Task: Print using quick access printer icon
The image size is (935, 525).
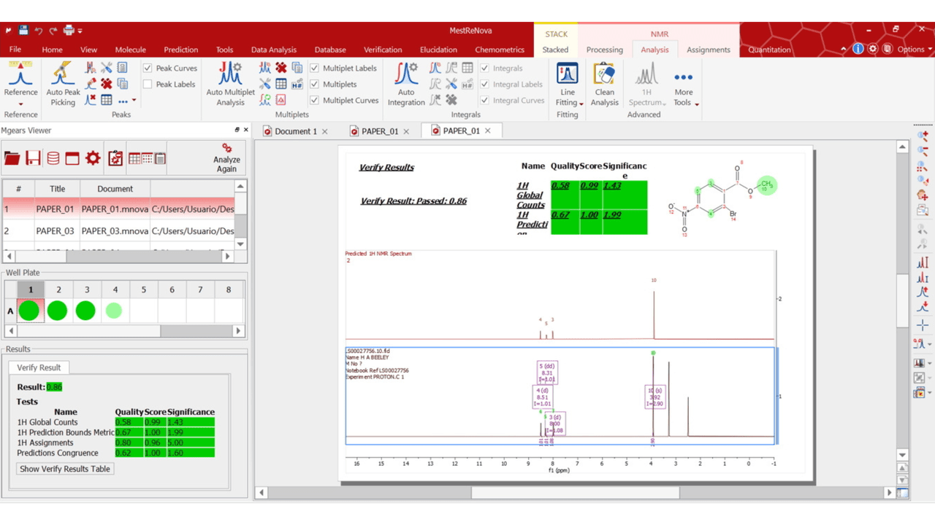Action: click(x=69, y=31)
